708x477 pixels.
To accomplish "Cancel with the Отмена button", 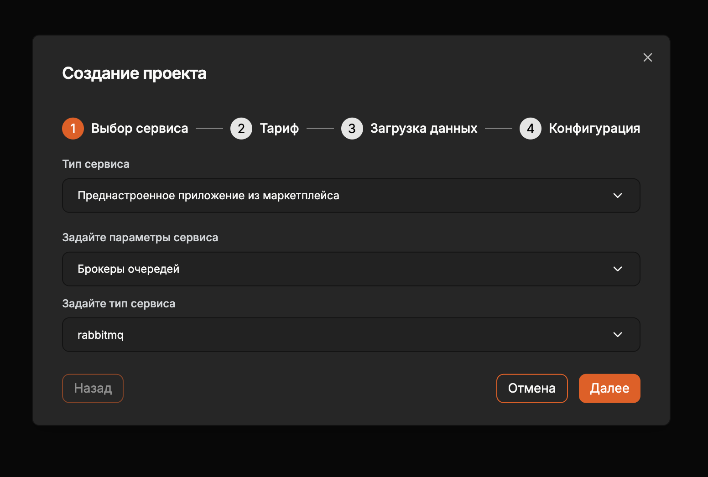I will (x=531, y=389).
